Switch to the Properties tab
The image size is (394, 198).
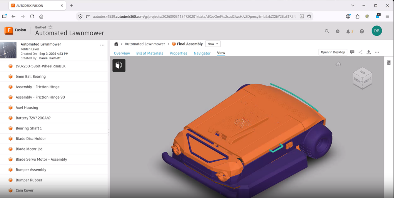coord(179,53)
